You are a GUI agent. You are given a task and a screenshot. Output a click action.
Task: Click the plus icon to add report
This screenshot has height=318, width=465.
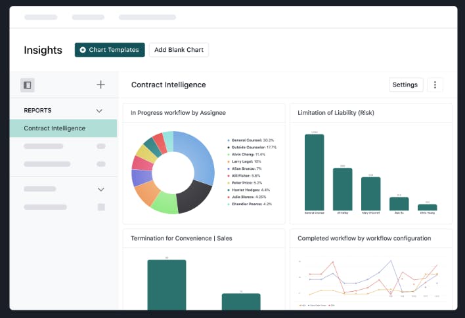click(x=101, y=85)
